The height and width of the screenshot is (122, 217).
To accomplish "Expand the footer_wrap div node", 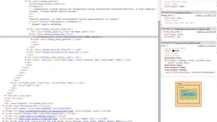I will point(11,83).
